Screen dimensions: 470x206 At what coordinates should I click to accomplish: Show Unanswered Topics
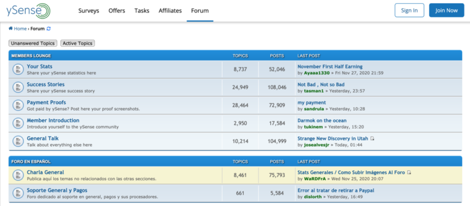click(33, 43)
